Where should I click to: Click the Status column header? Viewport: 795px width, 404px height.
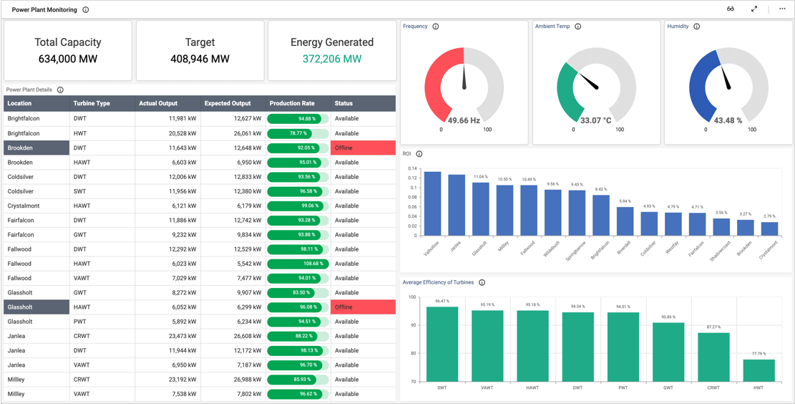coord(363,104)
